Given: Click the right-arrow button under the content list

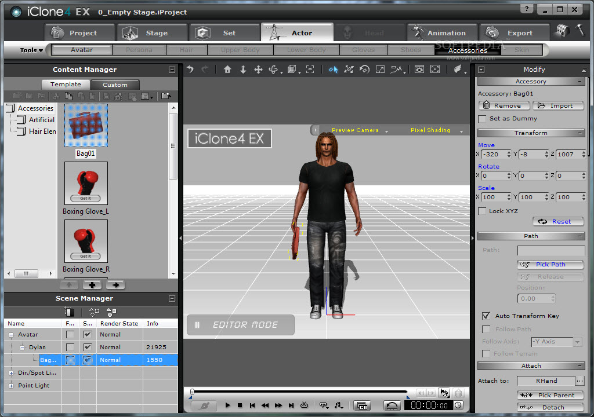Looking at the screenshot, I should click(115, 285).
